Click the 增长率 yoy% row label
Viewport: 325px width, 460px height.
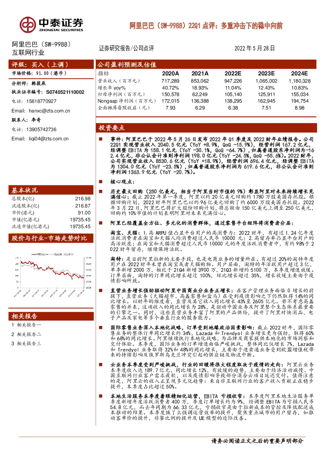click(112, 88)
